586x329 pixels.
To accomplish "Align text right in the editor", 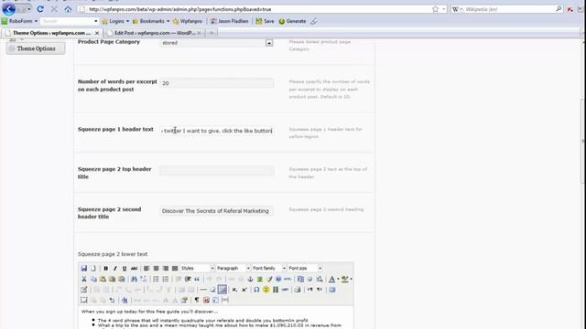I will click(166, 268).
